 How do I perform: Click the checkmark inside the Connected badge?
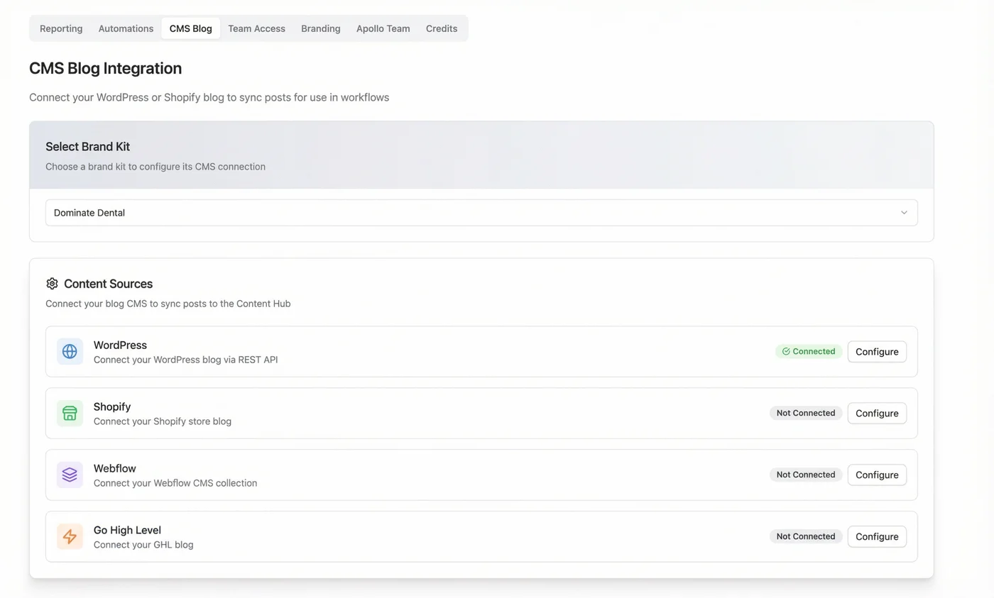pos(786,351)
